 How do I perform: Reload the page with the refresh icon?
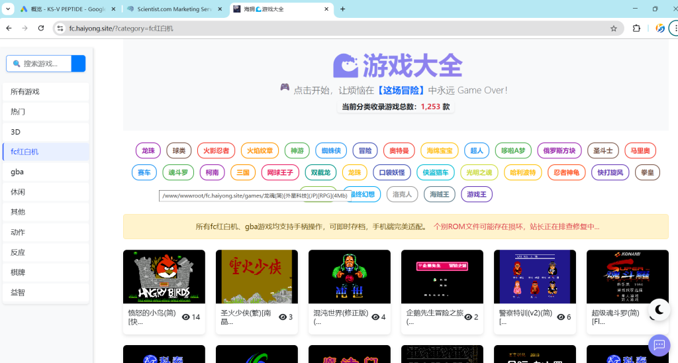[x=41, y=28]
